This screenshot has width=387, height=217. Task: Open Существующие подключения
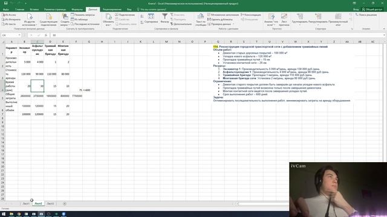point(48,20)
